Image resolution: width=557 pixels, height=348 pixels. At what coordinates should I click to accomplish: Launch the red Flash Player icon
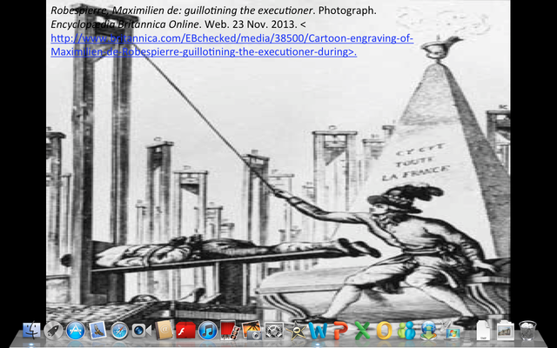pyautogui.click(x=185, y=331)
